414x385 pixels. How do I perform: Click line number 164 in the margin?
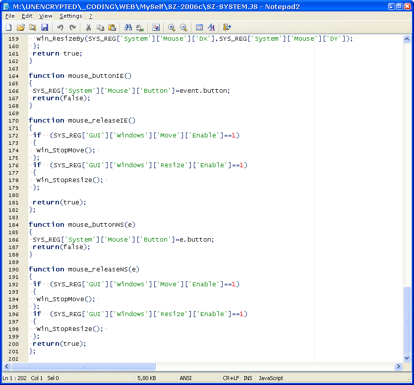[x=13, y=76]
